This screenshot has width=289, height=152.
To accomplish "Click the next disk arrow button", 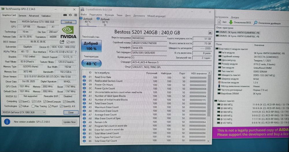I will 210,33.
